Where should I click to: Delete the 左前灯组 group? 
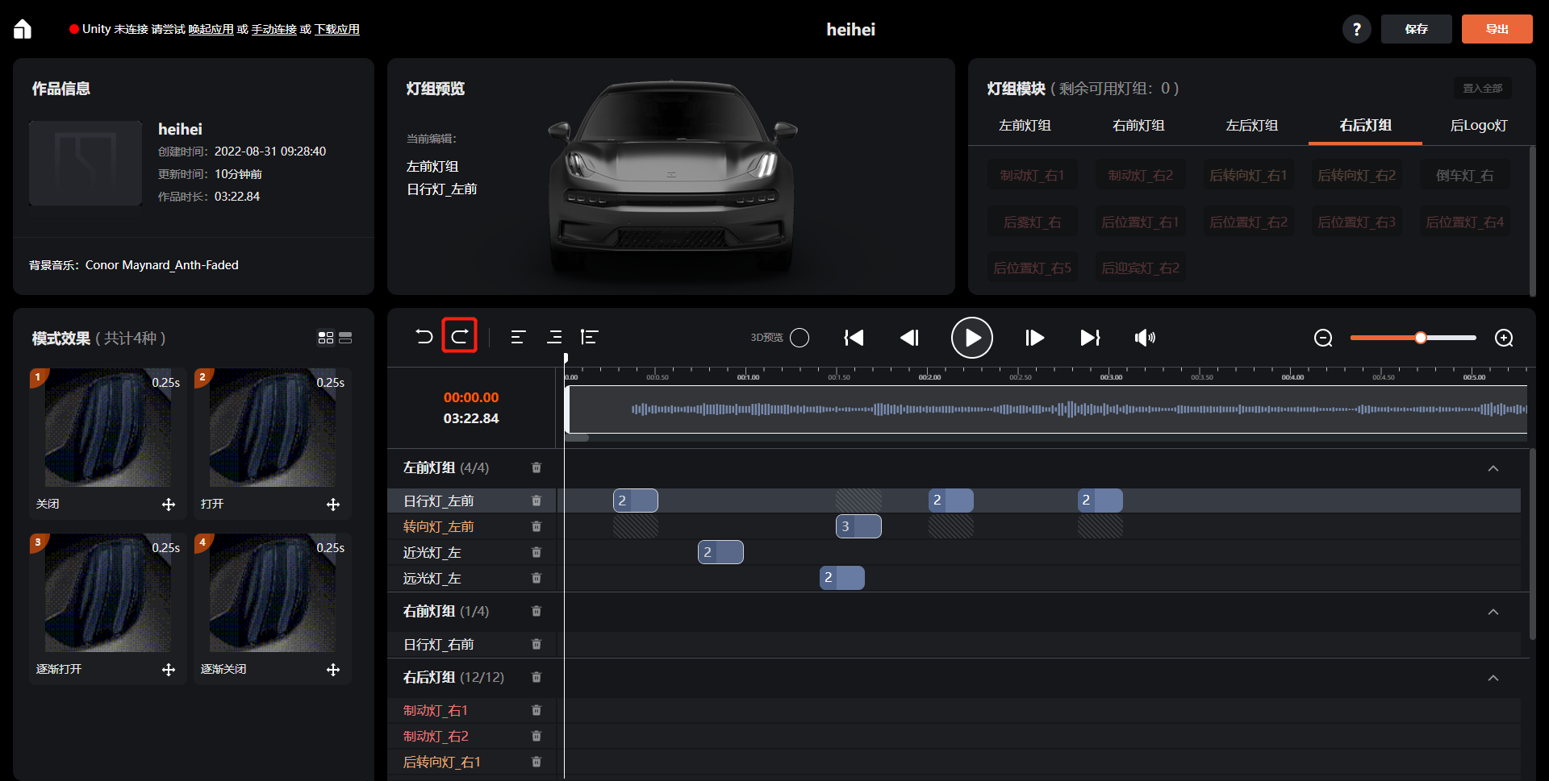coord(537,467)
